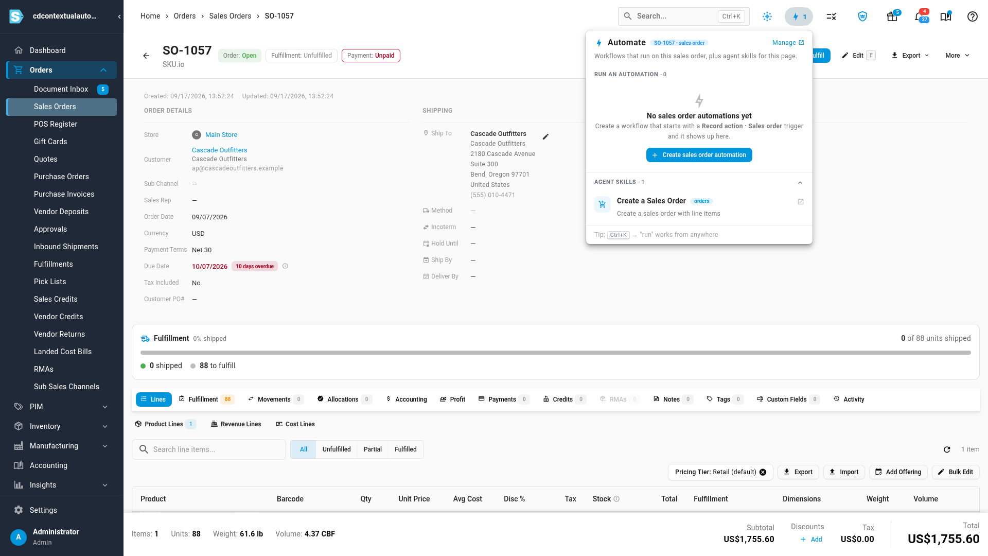The image size is (988, 556).
Task: Filter line items by All
Action: [x=304, y=449]
